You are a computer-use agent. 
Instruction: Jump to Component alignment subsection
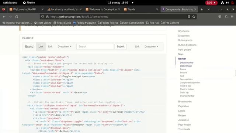pyautogui.click(x=190, y=82)
